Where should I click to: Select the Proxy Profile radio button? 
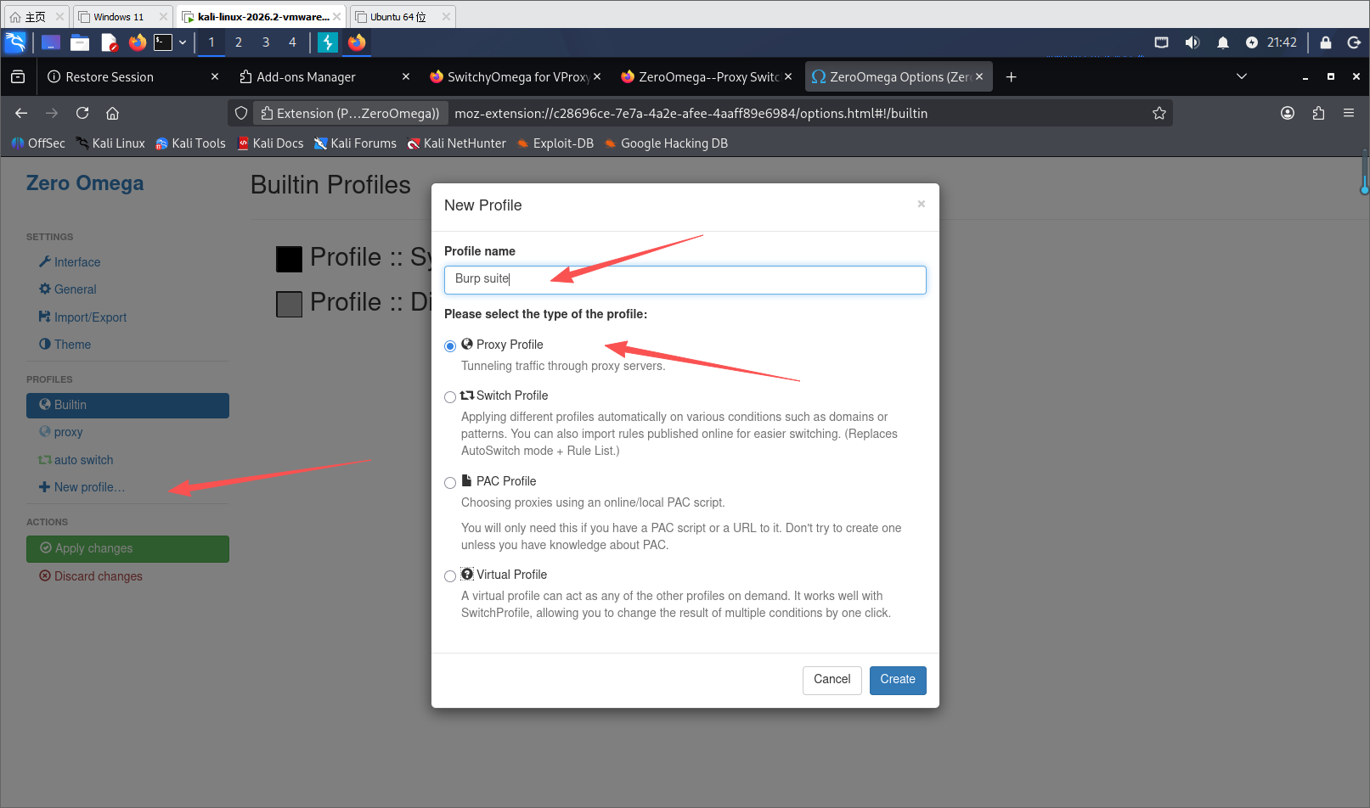450,346
